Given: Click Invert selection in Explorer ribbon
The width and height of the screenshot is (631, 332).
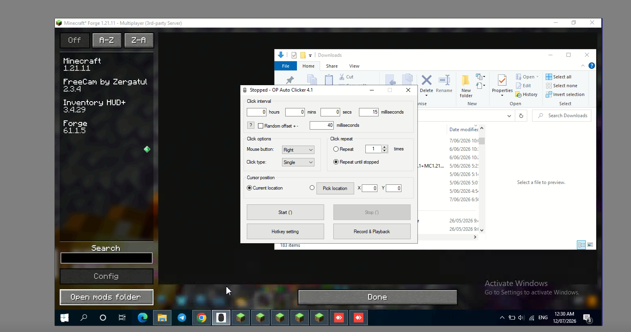Looking at the screenshot, I should click(565, 94).
